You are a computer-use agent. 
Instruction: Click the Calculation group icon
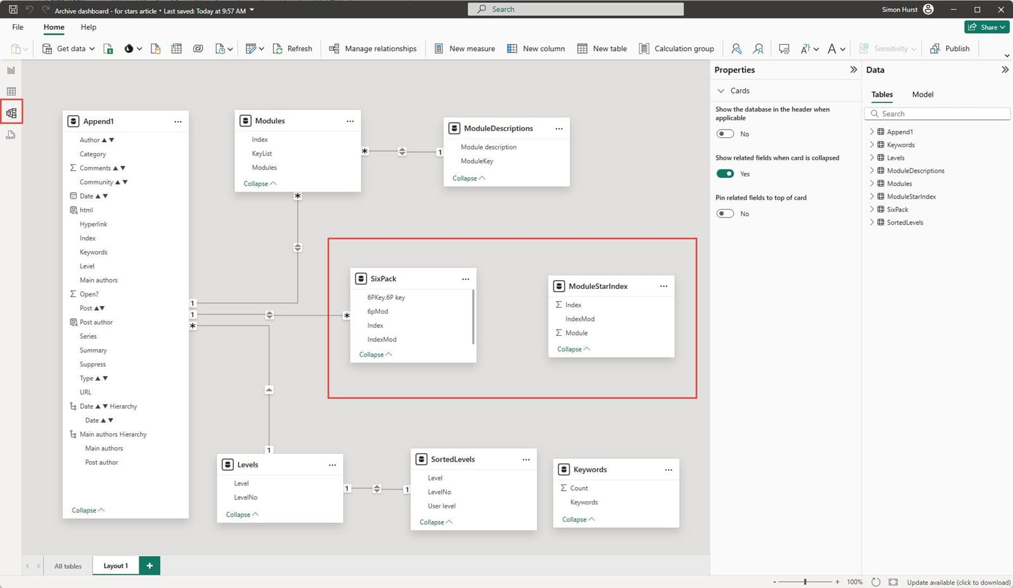coord(676,49)
